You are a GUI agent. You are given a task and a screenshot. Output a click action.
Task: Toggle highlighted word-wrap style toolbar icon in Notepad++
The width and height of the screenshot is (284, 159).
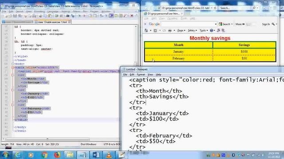(111, 16)
